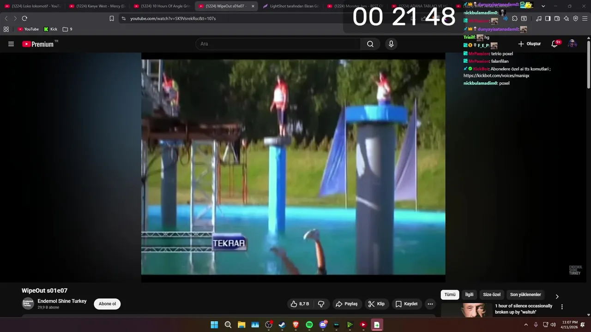Select the Size özel filter chip
Image resolution: width=591 pixels, height=332 pixels.
(x=492, y=295)
